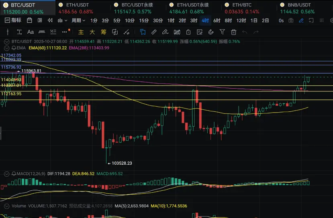Click the line-swap icon after refresh-frame icon

tap(127, 32)
